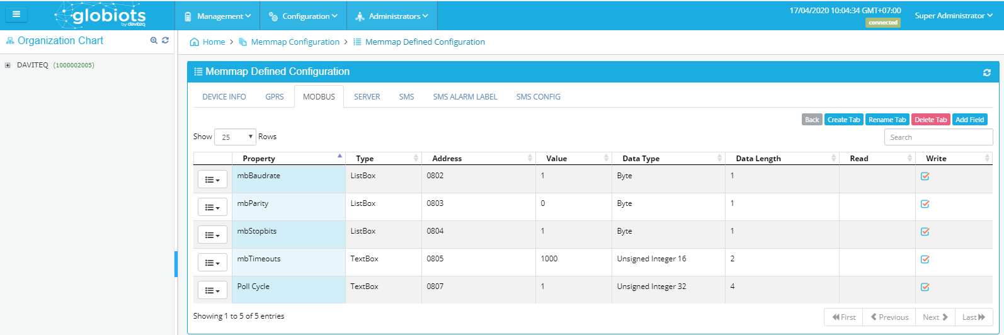This screenshot has height=335, width=1004.
Task: Click the Unsigned Integer 32 cell
Action: [x=668, y=290]
